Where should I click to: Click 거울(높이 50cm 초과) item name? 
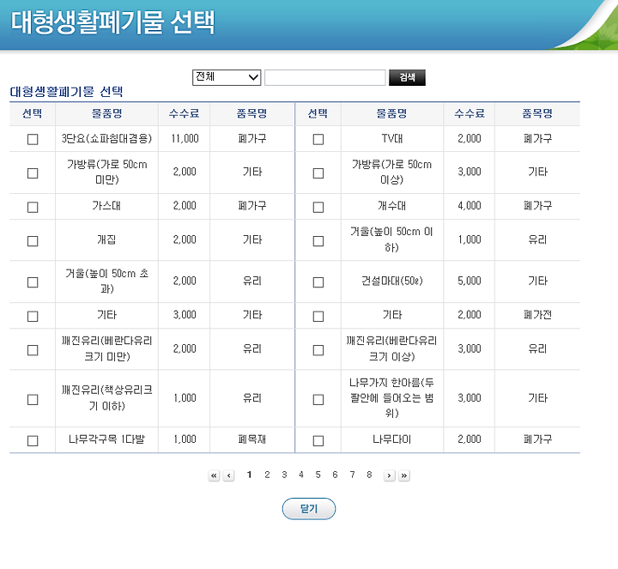tap(106, 281)
